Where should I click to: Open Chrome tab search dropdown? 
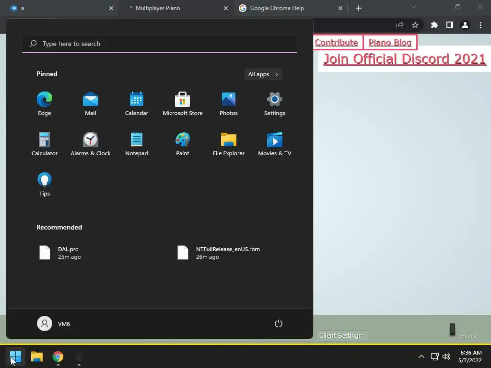click(414, 7)
